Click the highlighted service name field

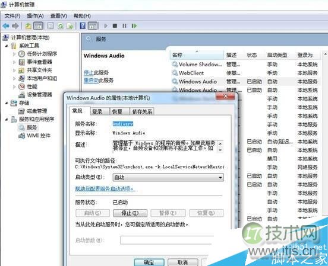[123, 124]
